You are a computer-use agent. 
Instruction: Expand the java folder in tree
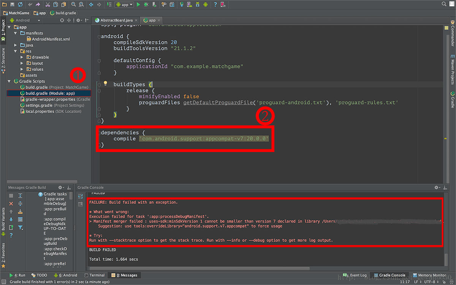tap(16, 45)
